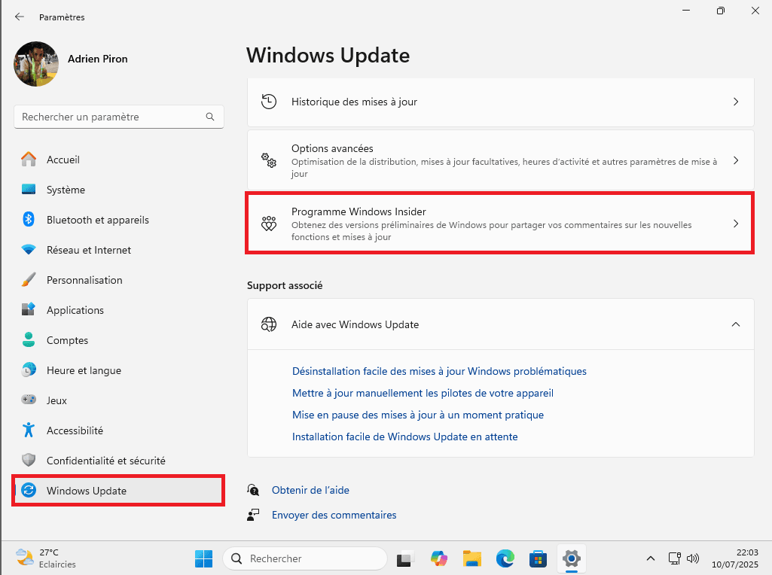Open Désinstallation facile des mises à jour link
This screenshot has width=772, height=575.
(x=439, y=371)
